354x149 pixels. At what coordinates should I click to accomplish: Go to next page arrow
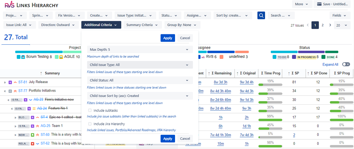point(330,25)
